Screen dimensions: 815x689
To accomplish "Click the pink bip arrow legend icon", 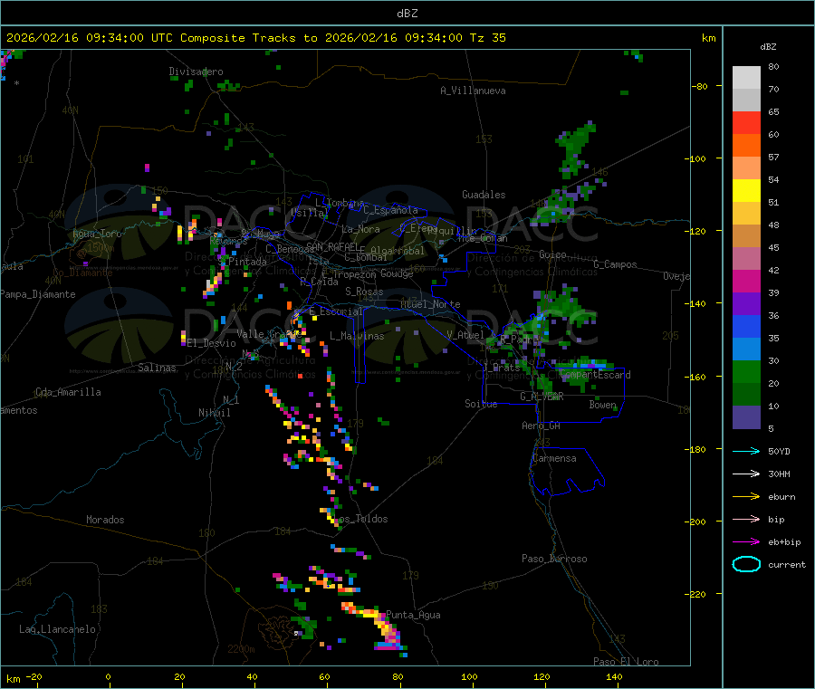I will tap(746, 519).
